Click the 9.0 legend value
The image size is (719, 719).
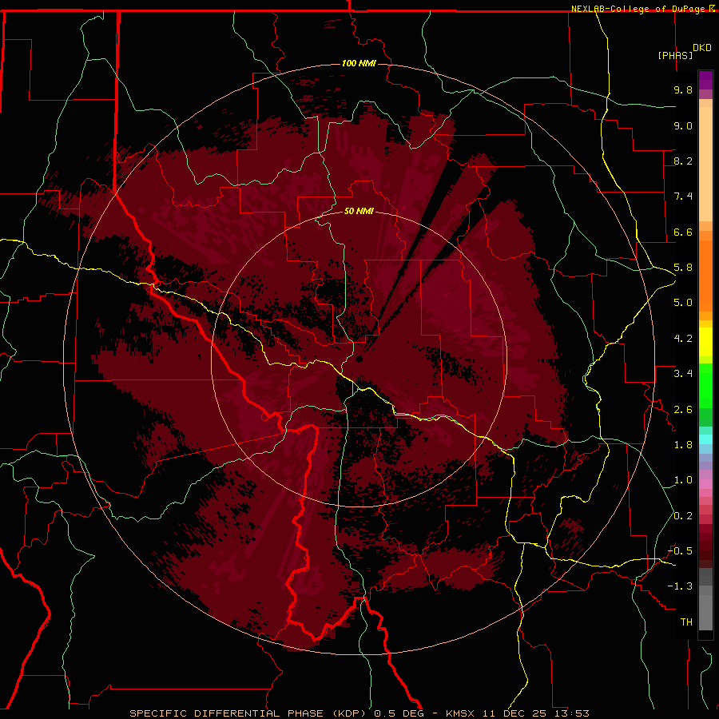pos(683,125)
